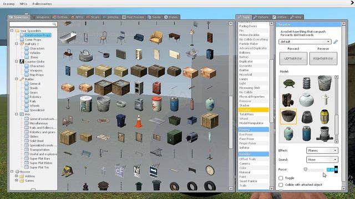The height and width of the screenshot is (199, 355).
Task: Click the RIGHTARROW reverse key button
Action: point(323,59)
